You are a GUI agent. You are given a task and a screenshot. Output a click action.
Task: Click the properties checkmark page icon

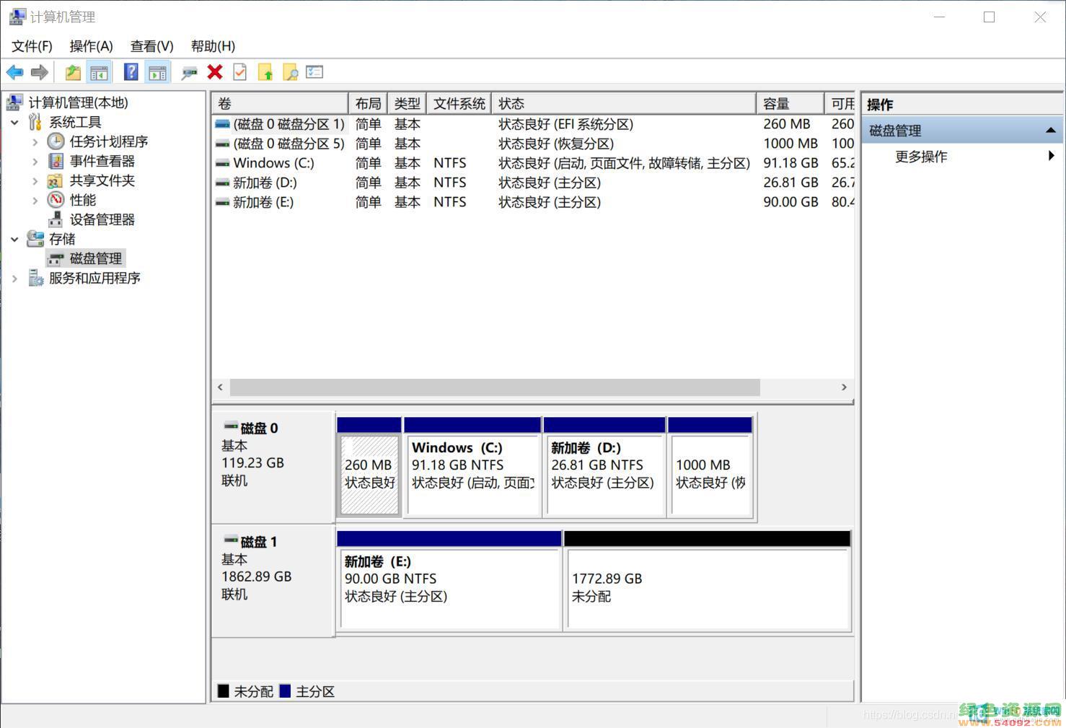point(240,72)
